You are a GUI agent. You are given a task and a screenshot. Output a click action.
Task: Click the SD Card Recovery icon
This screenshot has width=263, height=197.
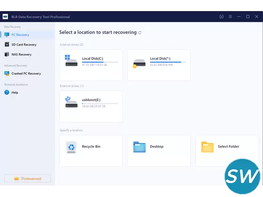tap(7, 45)
